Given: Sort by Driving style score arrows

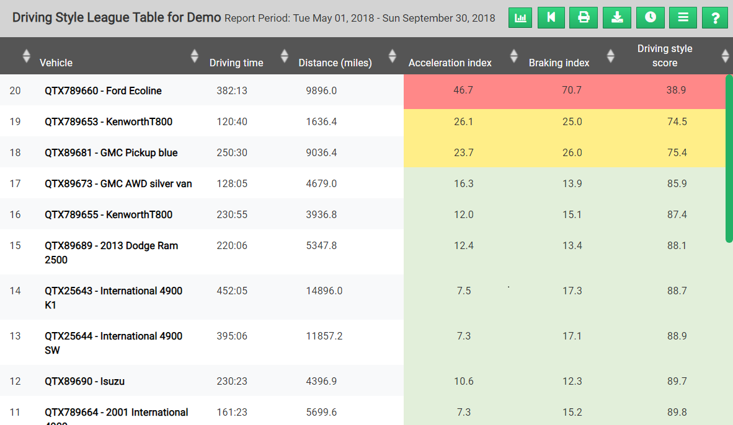Looking at the screenshot, I should [725, 56].
